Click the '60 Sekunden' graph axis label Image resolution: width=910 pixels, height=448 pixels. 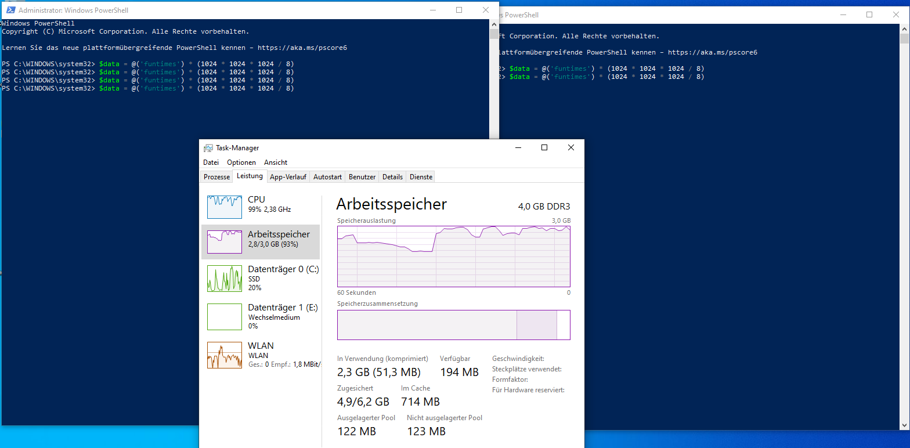[356, 292]
